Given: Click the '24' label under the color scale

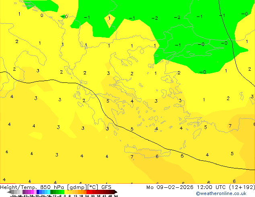Looking at the screenshot, I should point(87,196).
